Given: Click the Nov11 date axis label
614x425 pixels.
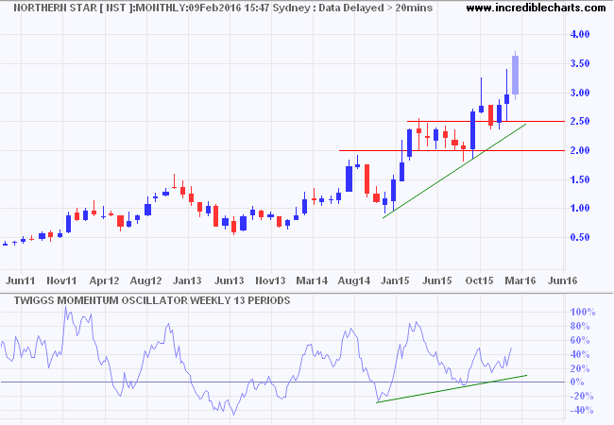Looking at the screenshot, I should 61,280.
